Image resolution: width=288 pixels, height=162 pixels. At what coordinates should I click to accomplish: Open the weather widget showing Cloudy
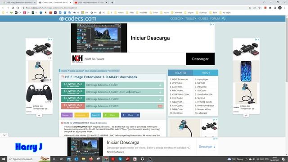(235, 159)
